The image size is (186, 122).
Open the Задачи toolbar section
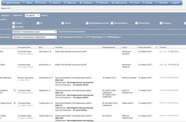coord(28,2)
